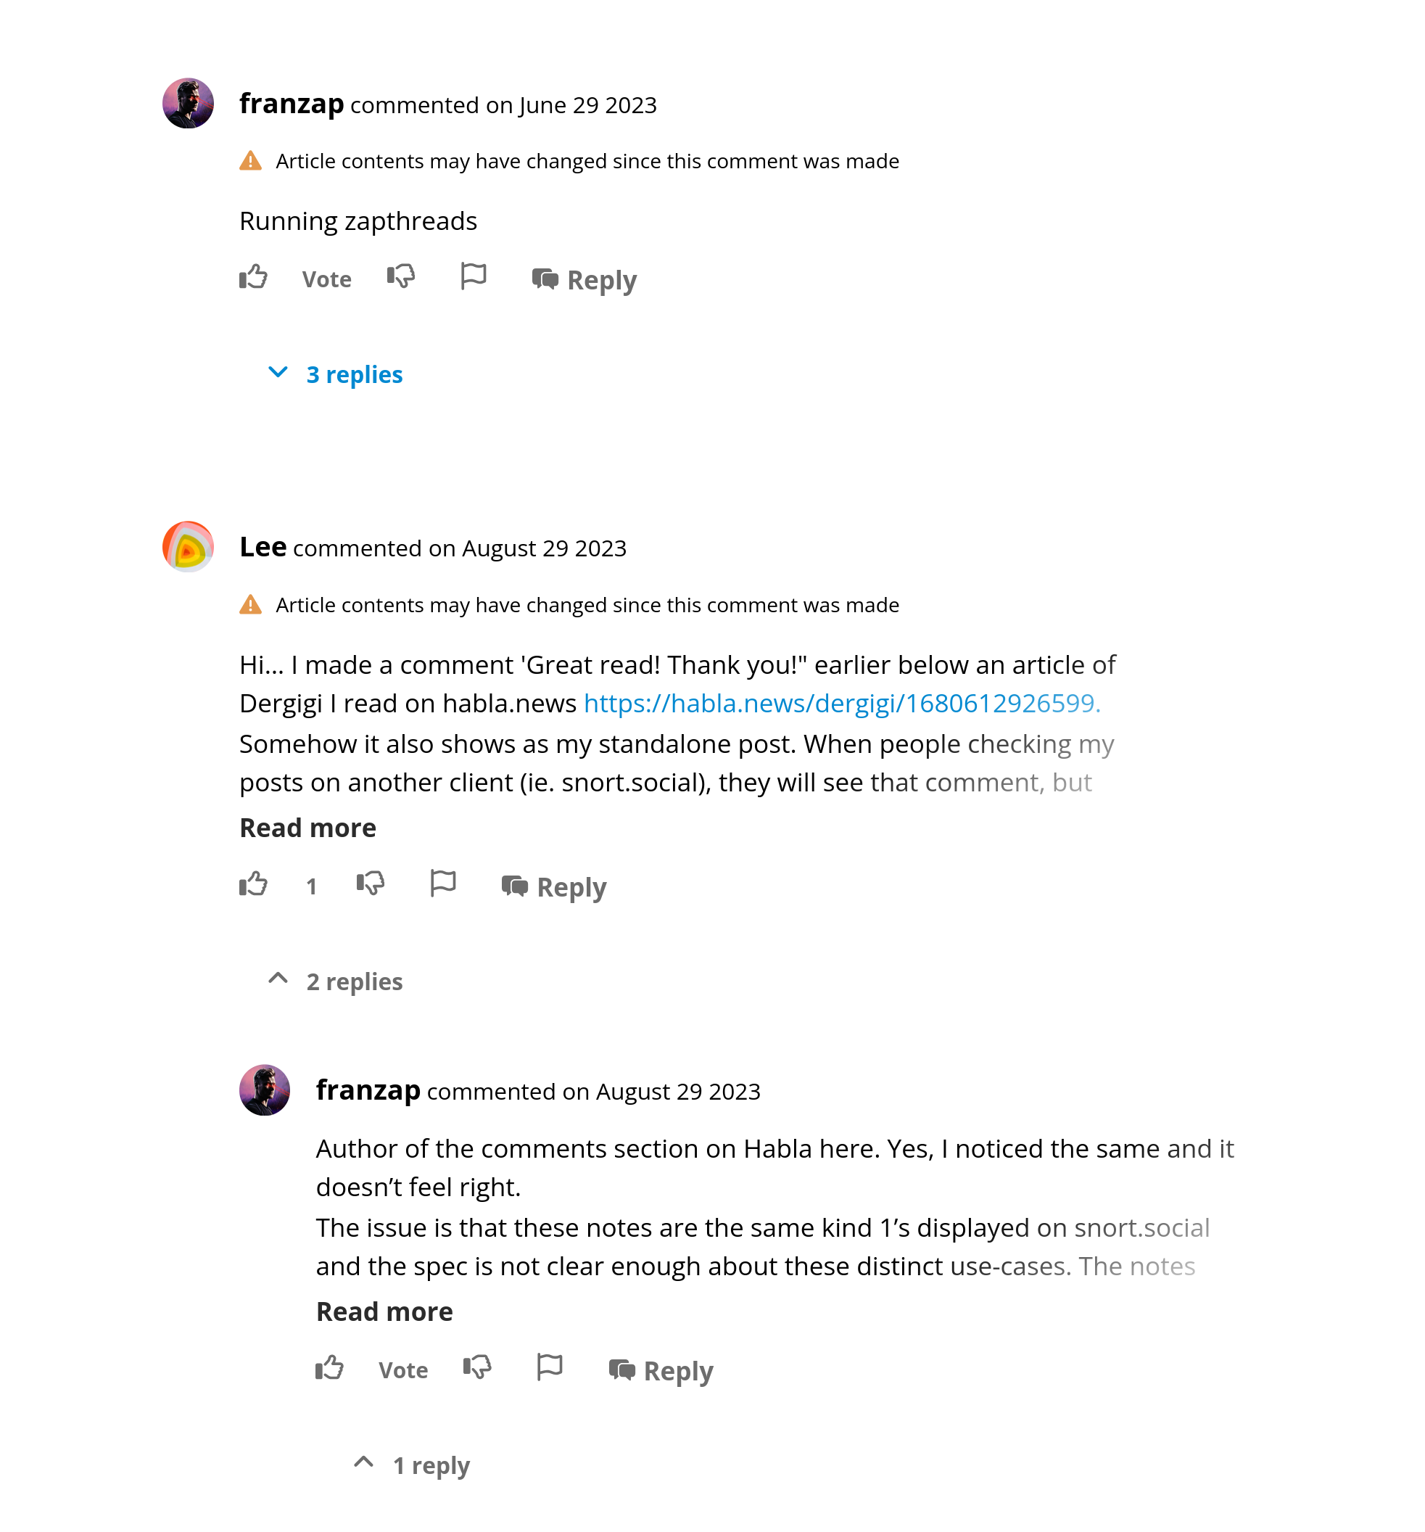Expand franzap's August 29 reply text
This screenshot has height=1532, width=1425.
click(384, 1311)
